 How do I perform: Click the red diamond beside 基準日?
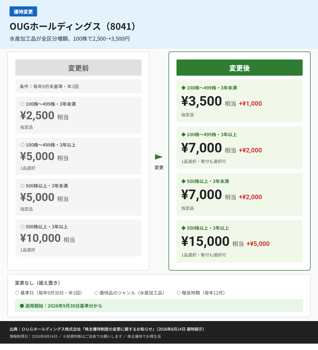(x=17, y=293)
